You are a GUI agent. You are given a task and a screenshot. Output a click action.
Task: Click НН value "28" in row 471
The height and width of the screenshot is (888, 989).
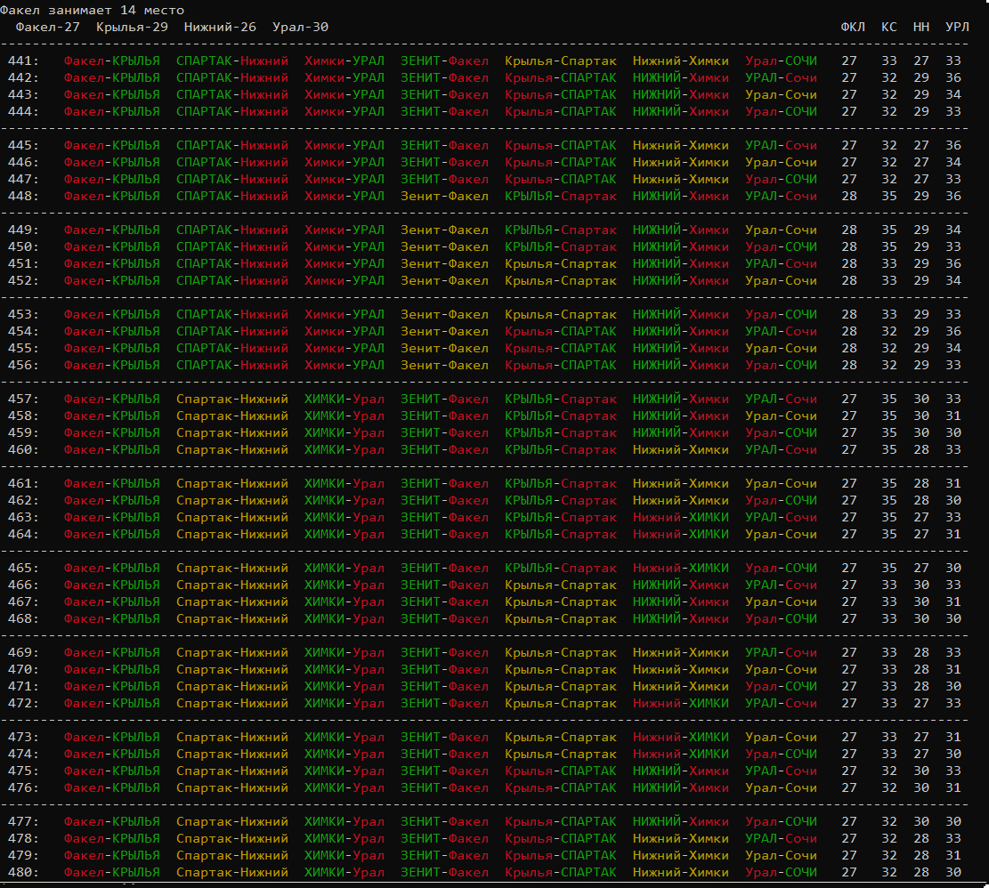click(920, 686)
